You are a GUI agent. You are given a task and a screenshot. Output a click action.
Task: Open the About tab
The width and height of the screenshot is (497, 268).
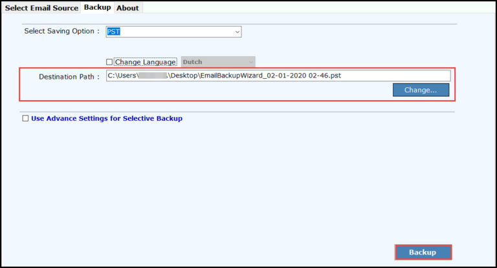pos(127,8)
